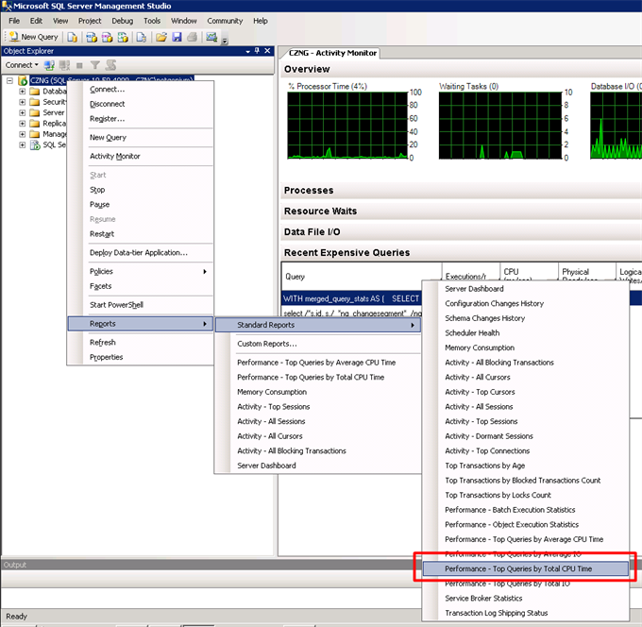642x627 pixels.
Task: Click the Filter funnel icon in Object Explorer
Action: (x=95, y=65)
